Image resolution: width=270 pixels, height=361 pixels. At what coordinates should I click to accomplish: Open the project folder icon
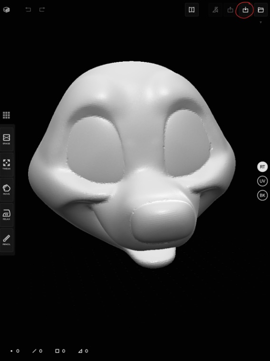(260, 9)
